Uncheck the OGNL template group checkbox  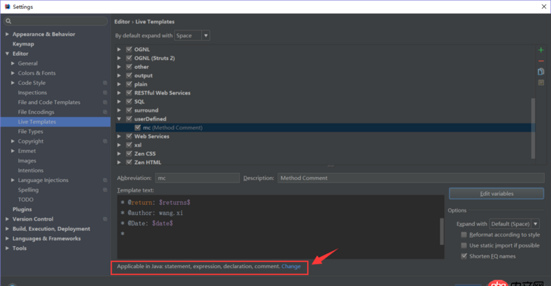pos(129,50)
